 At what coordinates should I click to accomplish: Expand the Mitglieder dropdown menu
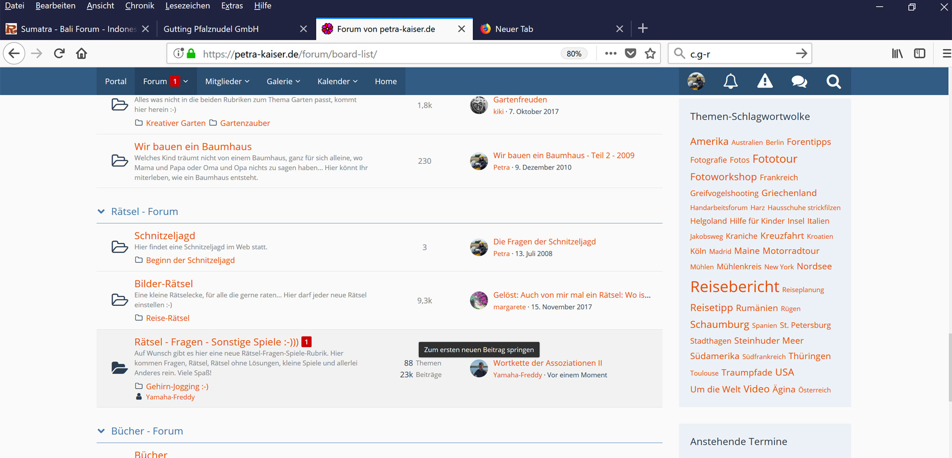pyautogui.click(x=227, y=81)
